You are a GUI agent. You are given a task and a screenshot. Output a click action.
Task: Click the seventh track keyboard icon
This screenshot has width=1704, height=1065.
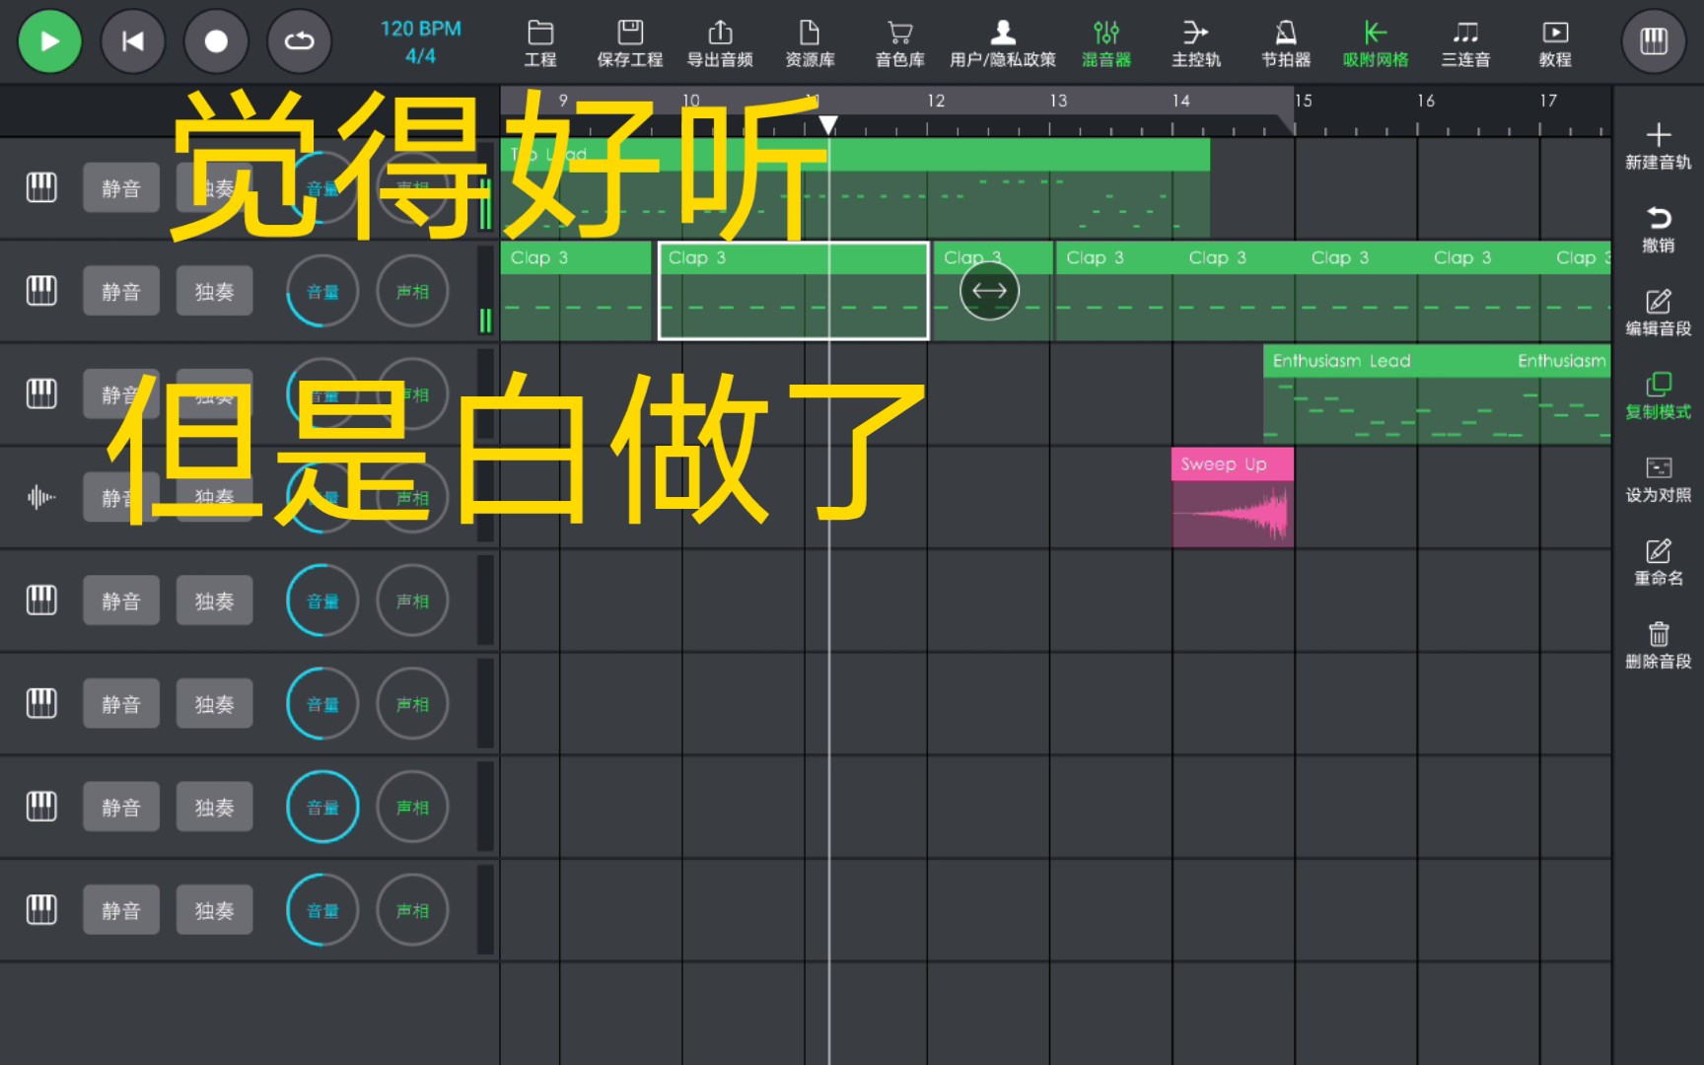click(41, 806)
